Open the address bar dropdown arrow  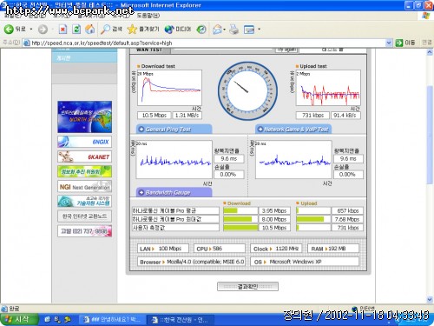[389, 43]
